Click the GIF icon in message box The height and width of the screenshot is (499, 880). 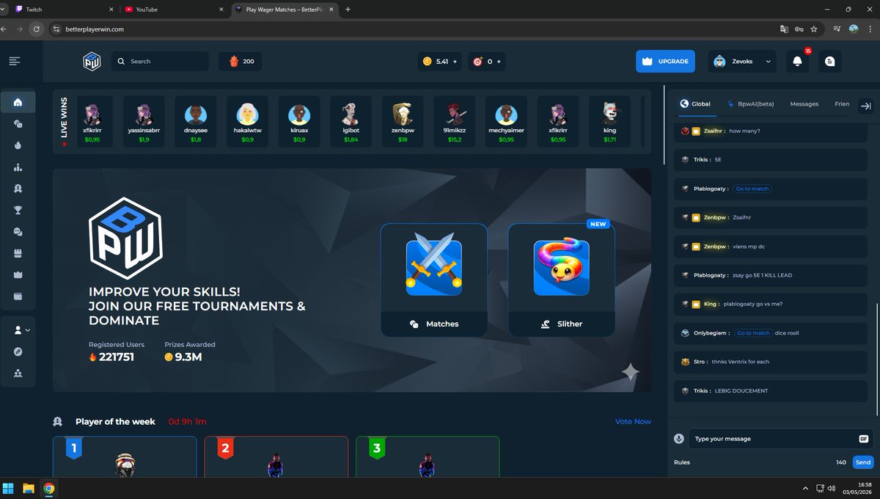(864, 439)
